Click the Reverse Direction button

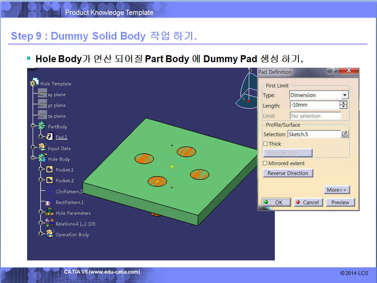point(288,173)
